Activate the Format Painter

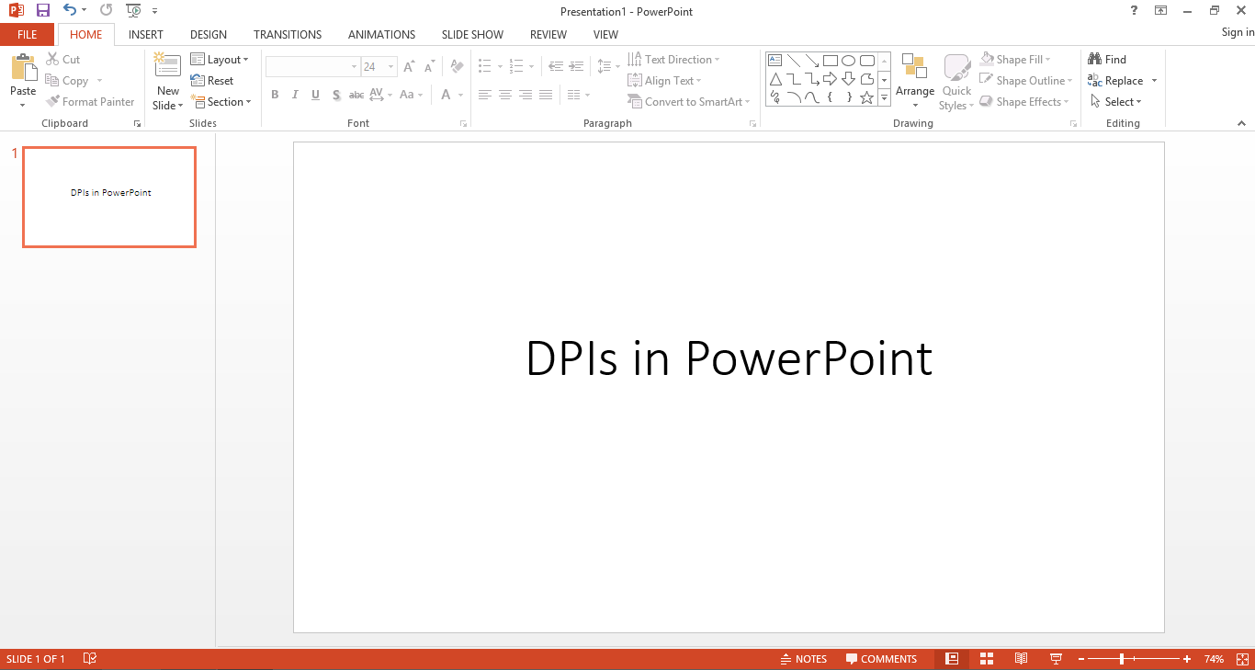[90, 102]
